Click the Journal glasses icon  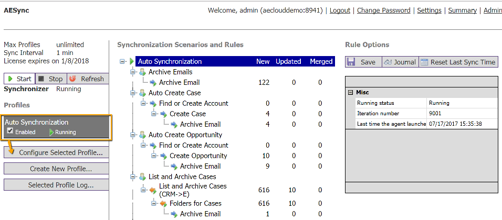coord(388,62)
